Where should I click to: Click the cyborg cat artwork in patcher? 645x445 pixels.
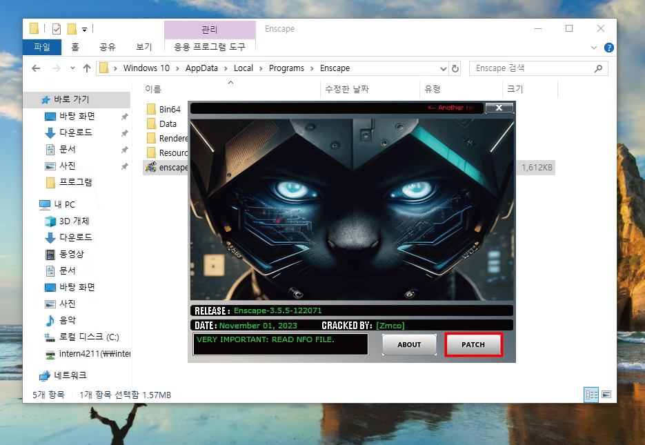point(352,209)
